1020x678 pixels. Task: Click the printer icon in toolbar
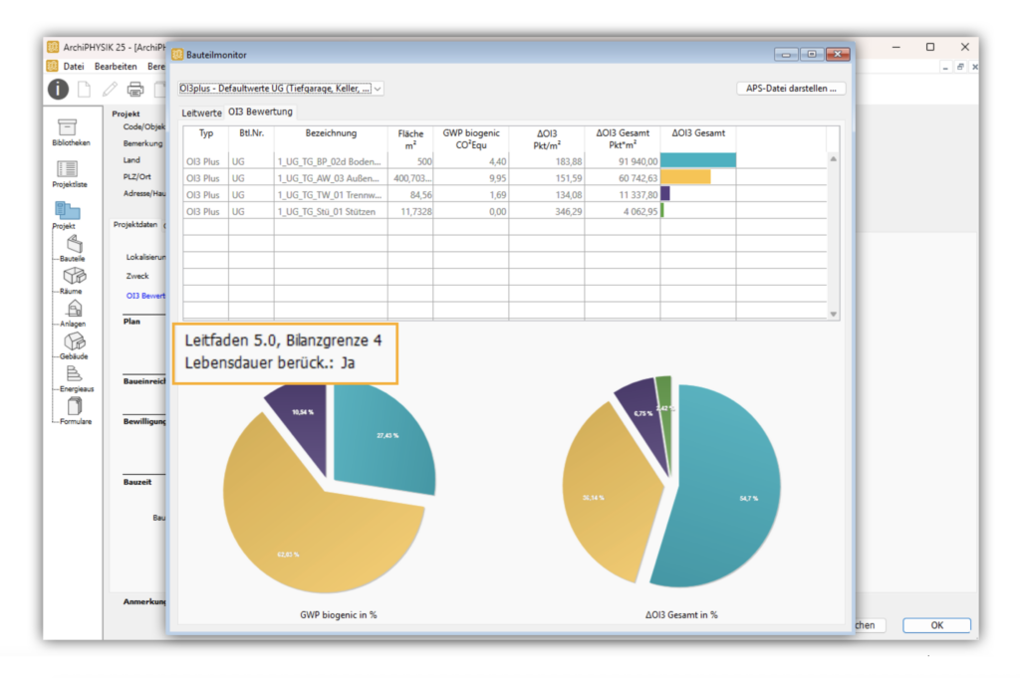[x=135, y=89]
